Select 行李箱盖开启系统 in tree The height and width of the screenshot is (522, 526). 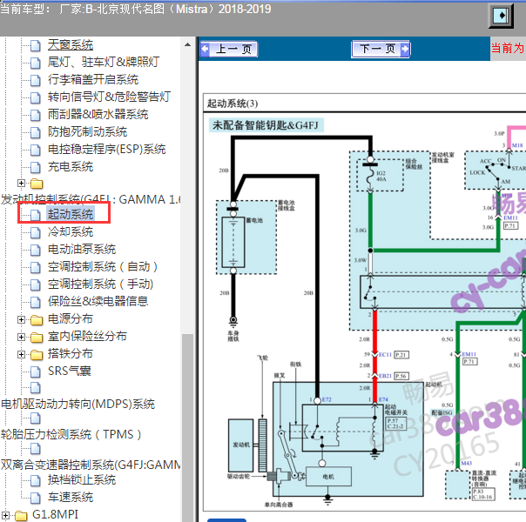tap(93, 80)
